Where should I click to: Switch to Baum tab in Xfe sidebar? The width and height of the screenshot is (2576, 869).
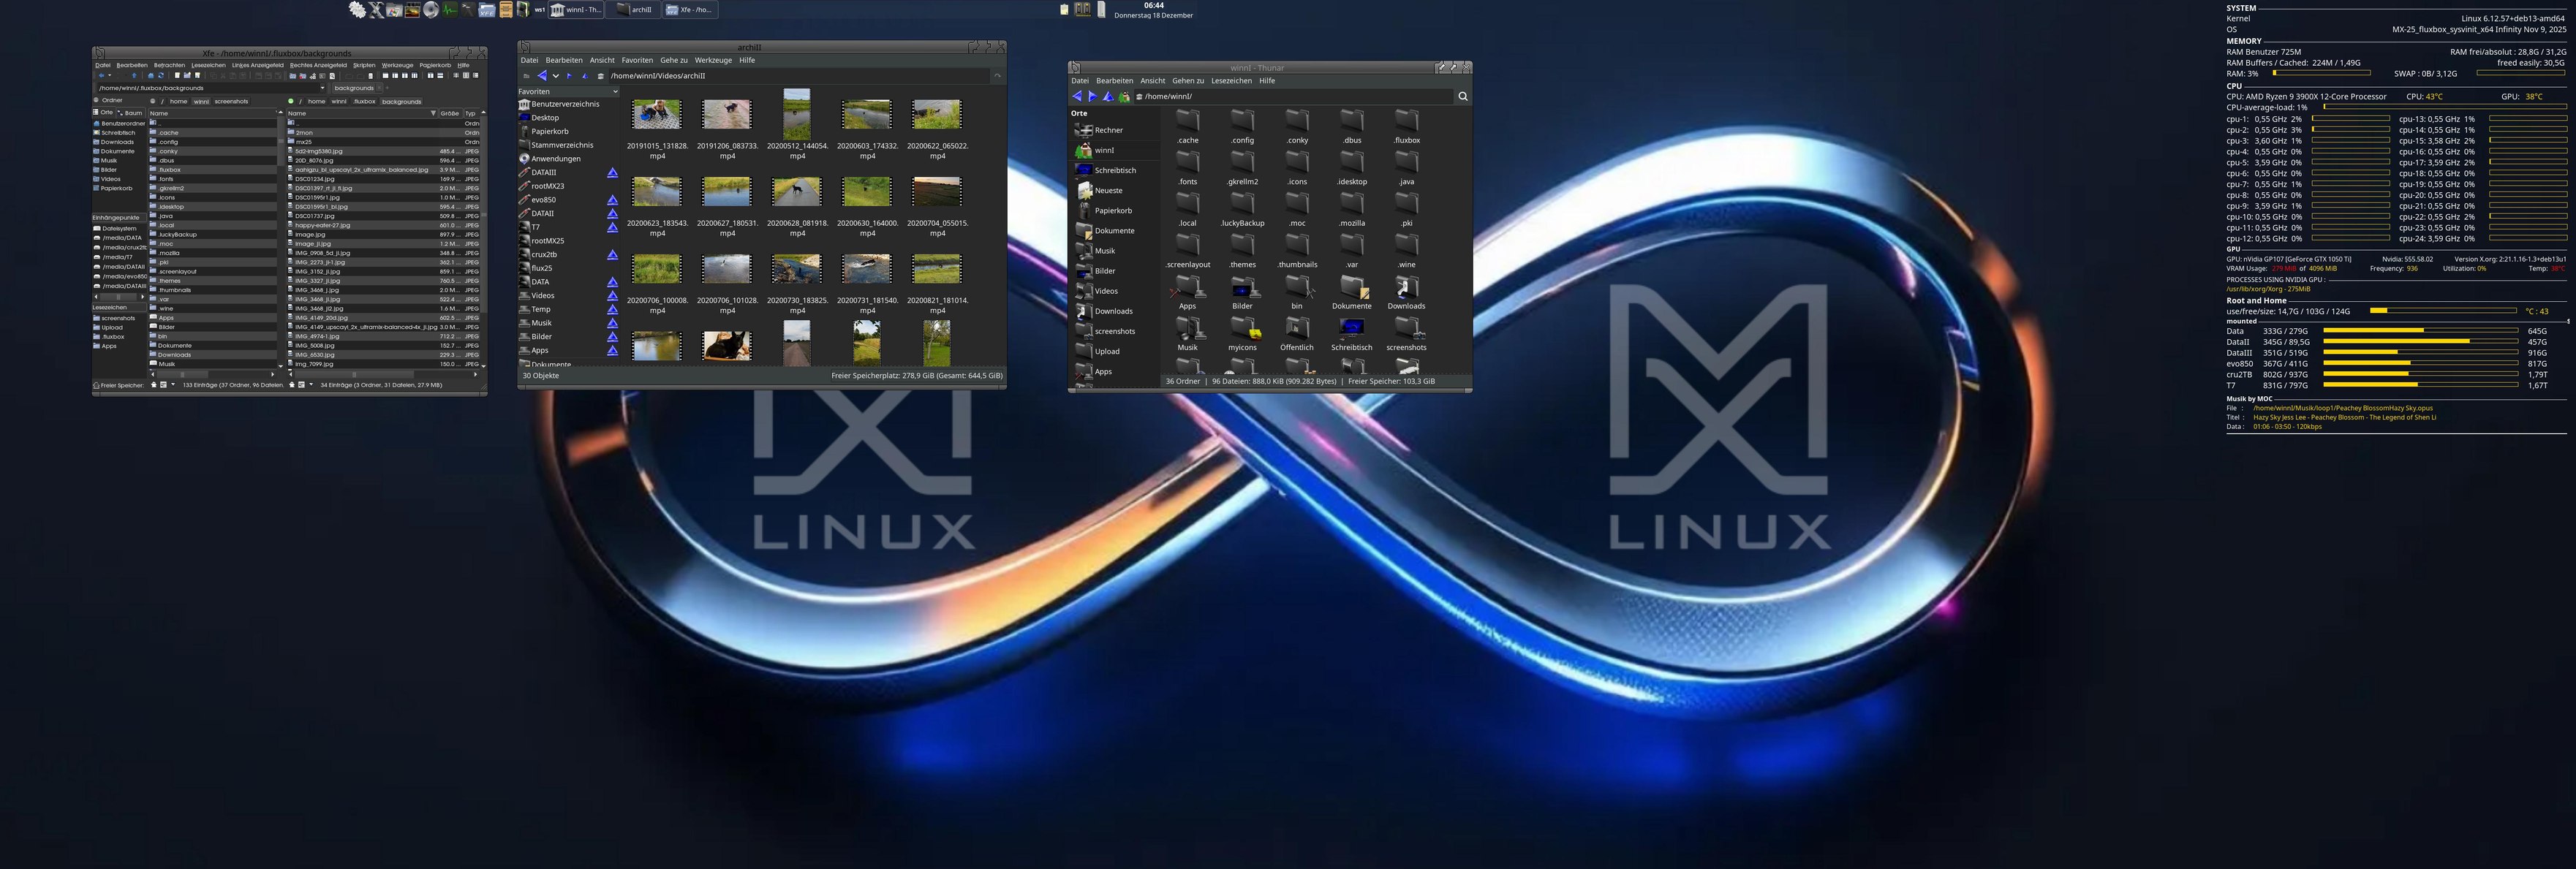pos(132,113)
